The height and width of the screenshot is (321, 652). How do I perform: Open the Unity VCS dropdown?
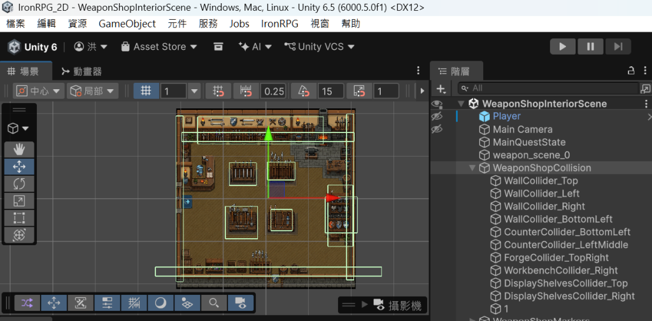coord(320,47)
